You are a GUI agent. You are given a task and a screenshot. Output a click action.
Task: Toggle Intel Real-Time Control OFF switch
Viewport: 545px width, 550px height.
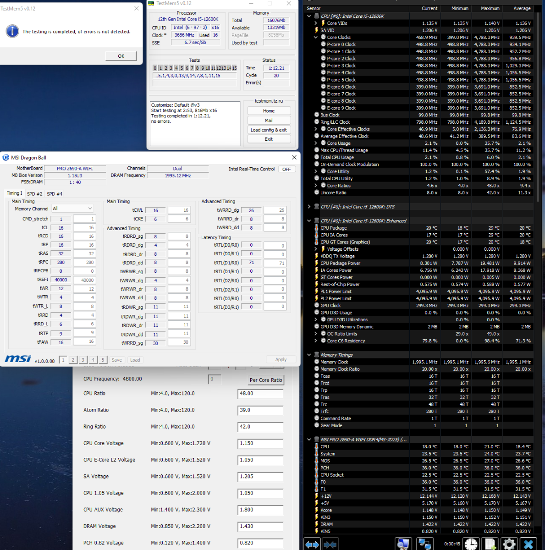tap(286, 169)
